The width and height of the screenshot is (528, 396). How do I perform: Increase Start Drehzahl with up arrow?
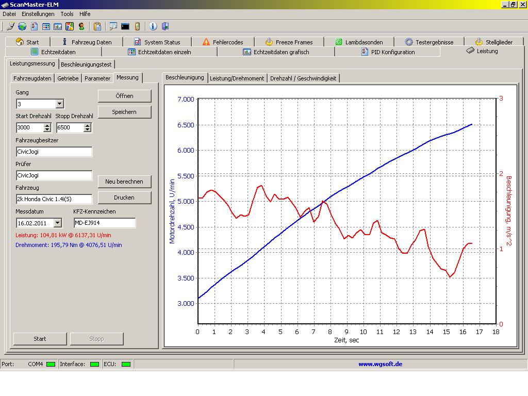(47, 125)
